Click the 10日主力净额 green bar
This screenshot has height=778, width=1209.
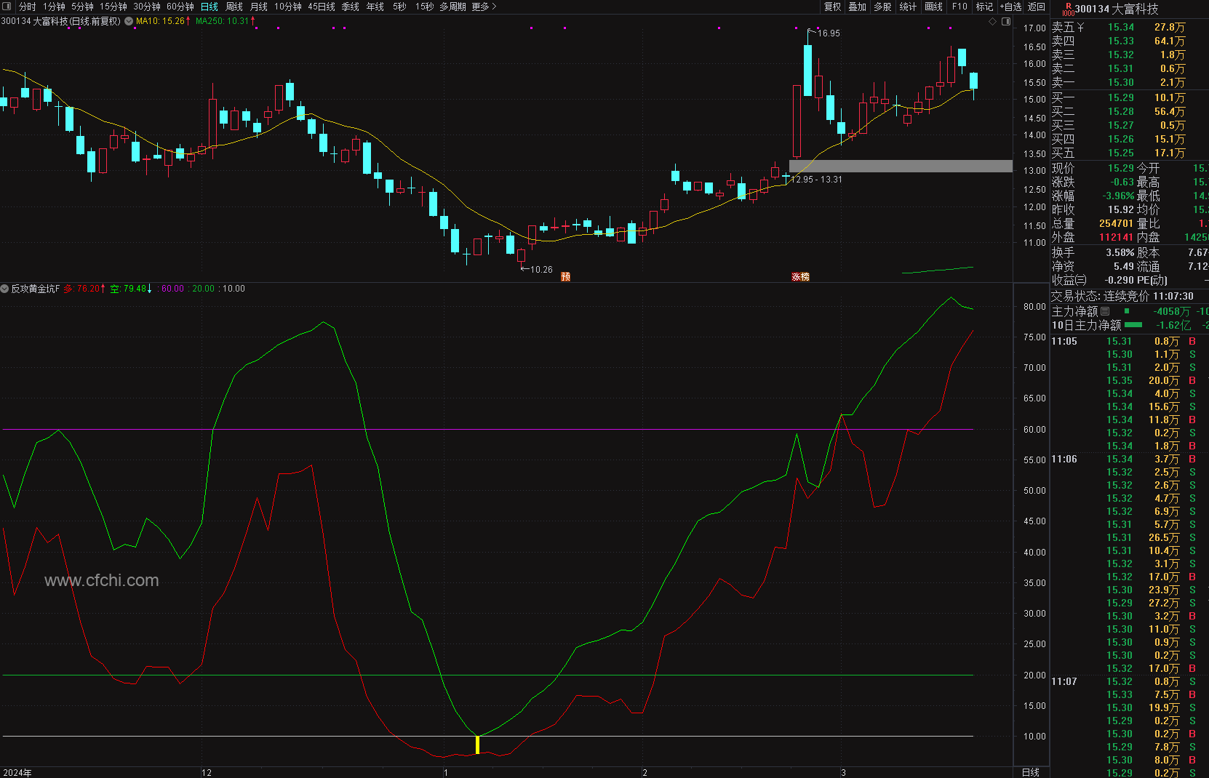coord(1133,325)
